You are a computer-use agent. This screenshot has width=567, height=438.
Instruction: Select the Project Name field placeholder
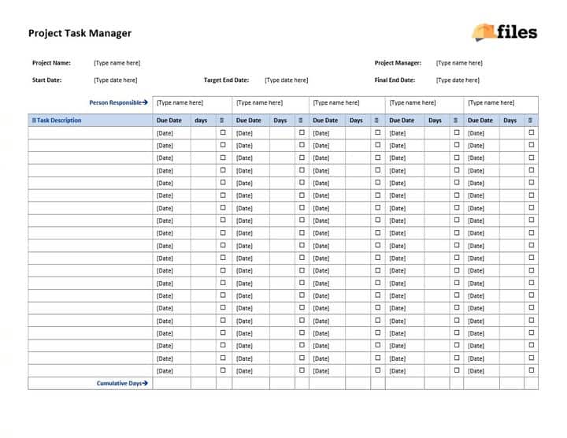click(117, 63)
